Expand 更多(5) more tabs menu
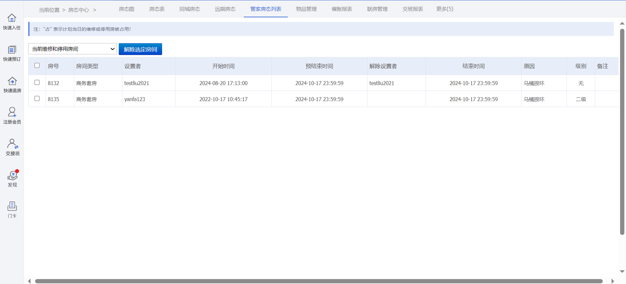This screenshot has width=626, height=284. click(445, 9)
